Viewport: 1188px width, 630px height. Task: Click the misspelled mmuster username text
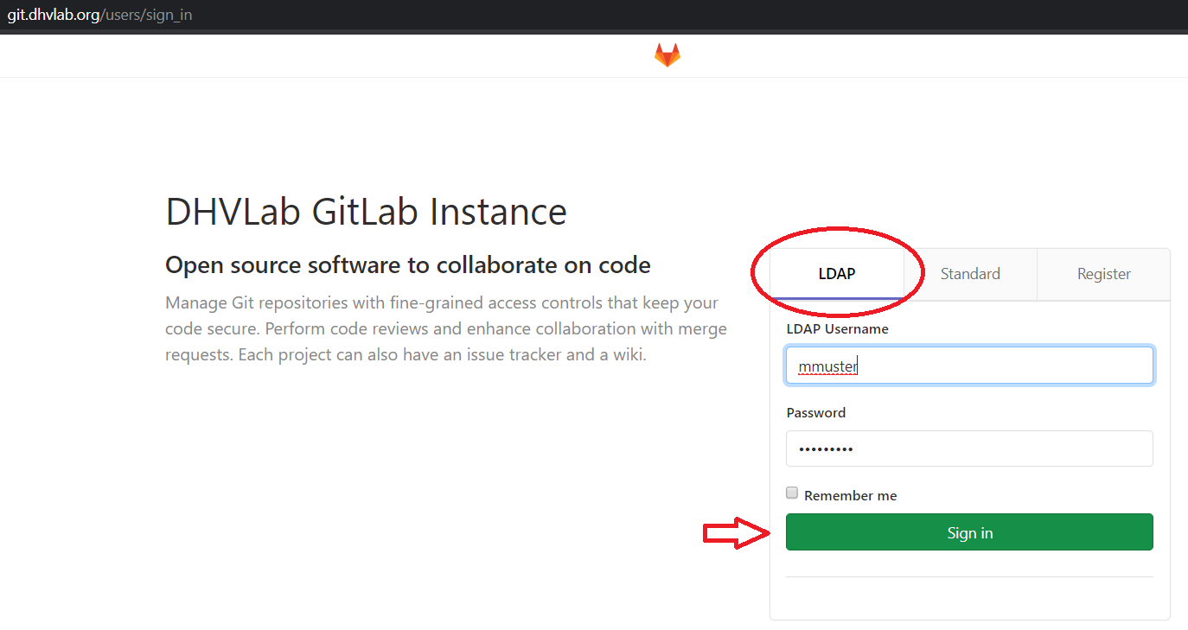pos(827,366)
